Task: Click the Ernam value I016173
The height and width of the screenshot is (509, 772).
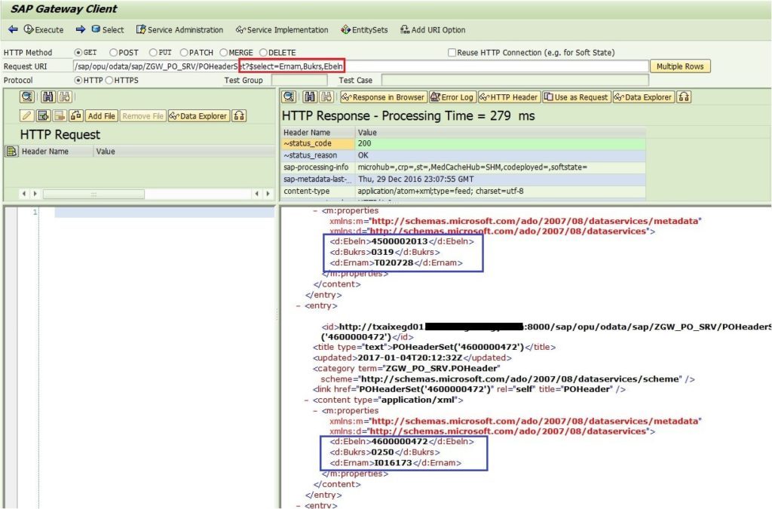Action: [394, 463]
